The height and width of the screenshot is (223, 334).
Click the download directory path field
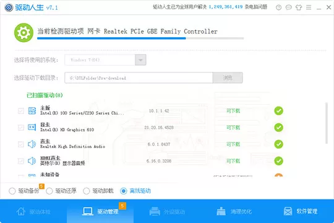tap(139, 77)
